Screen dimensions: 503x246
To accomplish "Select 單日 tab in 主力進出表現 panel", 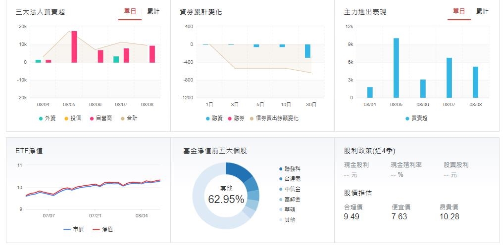I will coord(459,11).
